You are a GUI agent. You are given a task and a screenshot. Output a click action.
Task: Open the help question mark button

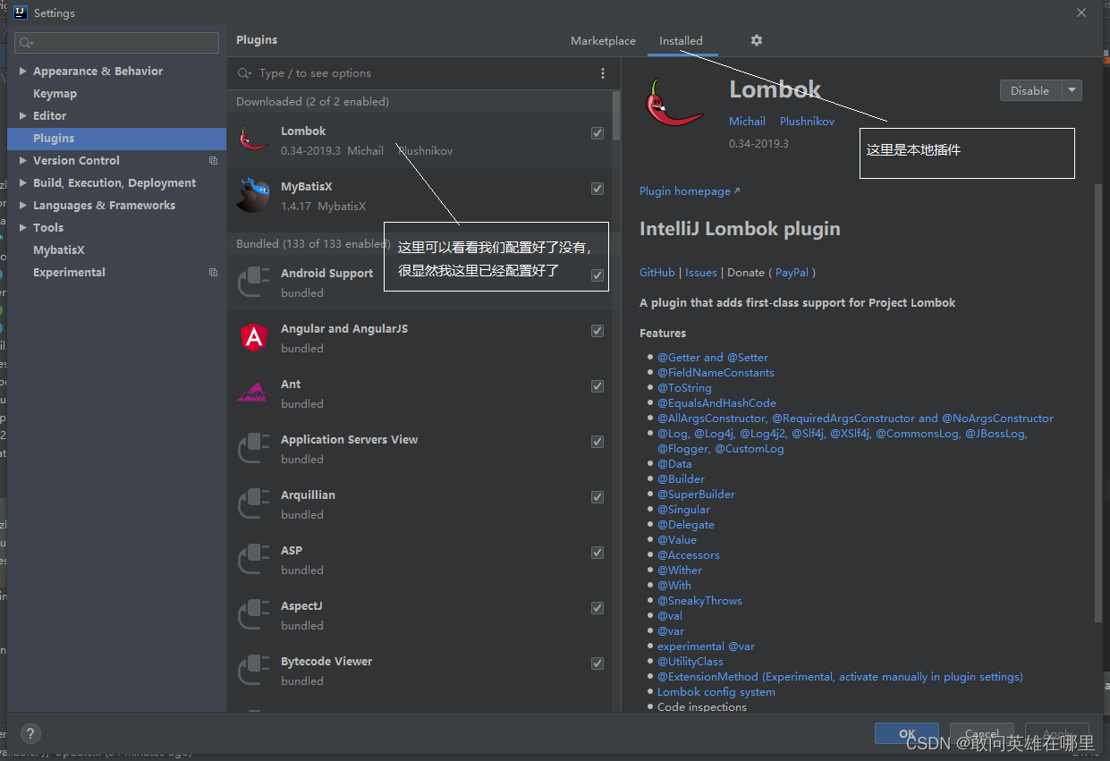click(30, 733)
